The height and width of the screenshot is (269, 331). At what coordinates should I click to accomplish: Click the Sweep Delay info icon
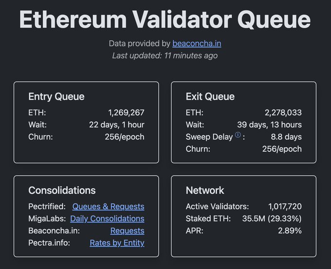coord(238,135)
